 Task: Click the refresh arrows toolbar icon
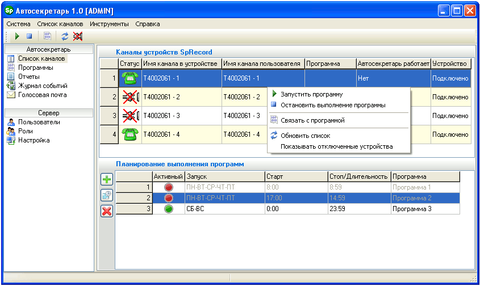(x=65, y=36)
